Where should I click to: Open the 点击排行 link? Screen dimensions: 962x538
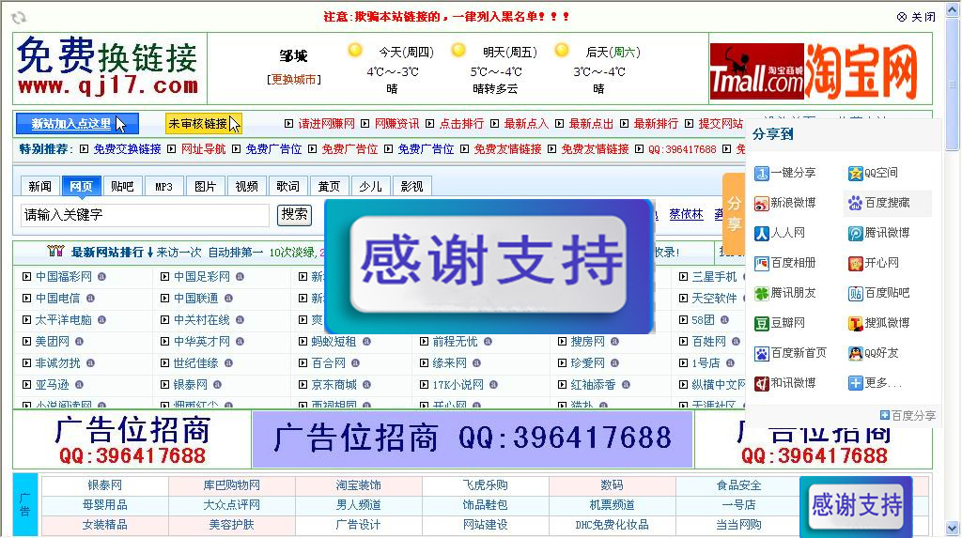click(x=461, y=124)
